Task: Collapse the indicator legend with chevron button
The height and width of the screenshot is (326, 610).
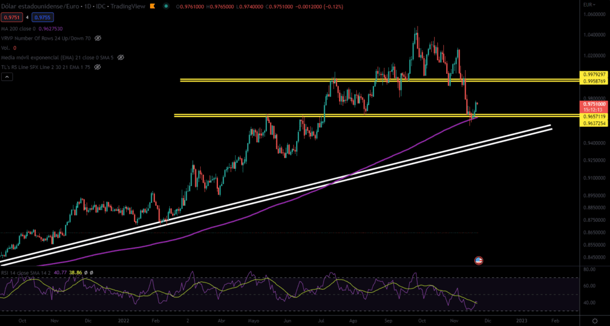Action: coord(6,77)
